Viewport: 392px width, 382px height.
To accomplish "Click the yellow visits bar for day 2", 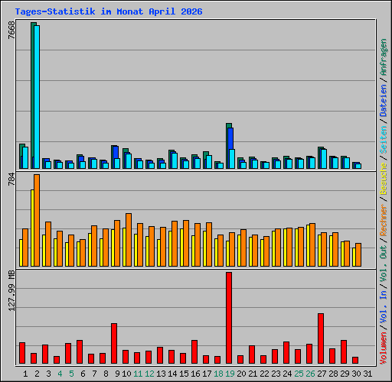I will pos(32,228).
